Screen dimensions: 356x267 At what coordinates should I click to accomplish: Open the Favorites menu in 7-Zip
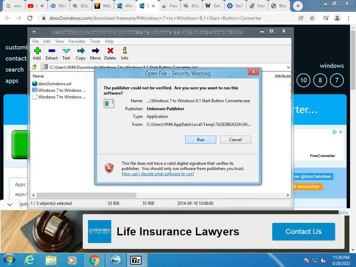tap(77, 41)
